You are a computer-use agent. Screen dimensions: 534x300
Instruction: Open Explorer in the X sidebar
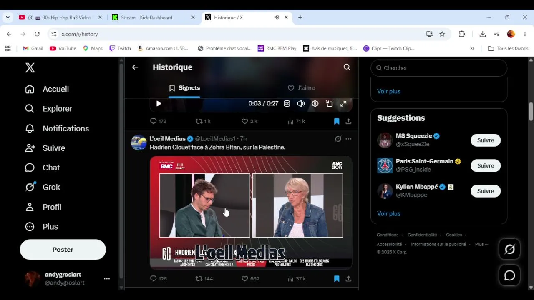pos(48,109)
